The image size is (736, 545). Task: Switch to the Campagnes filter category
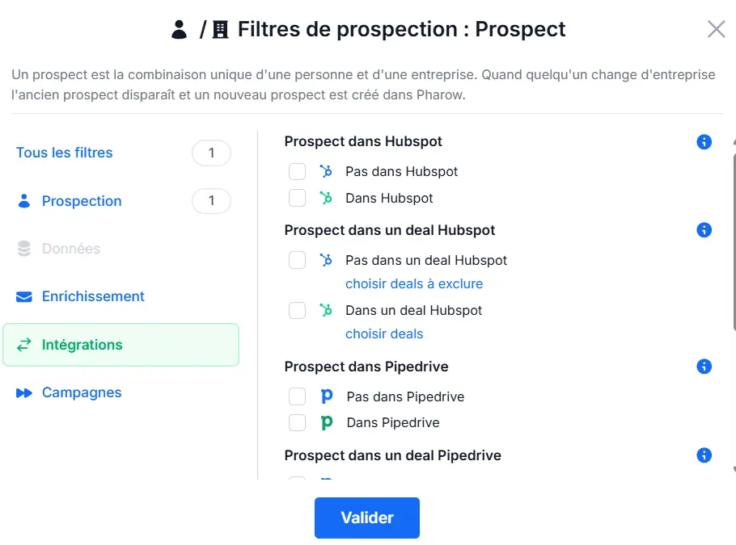(81, 392)
